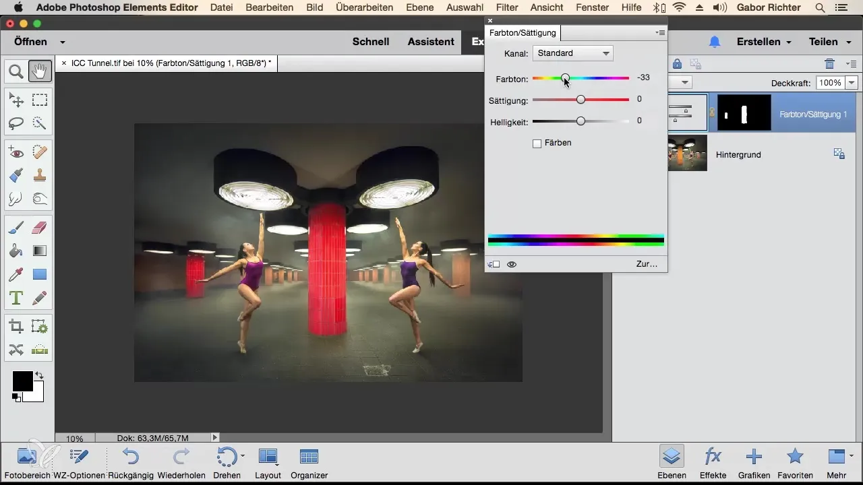Click the Sättigung slider handle
This screenshot has height=485, width=863.
(581, 100)
